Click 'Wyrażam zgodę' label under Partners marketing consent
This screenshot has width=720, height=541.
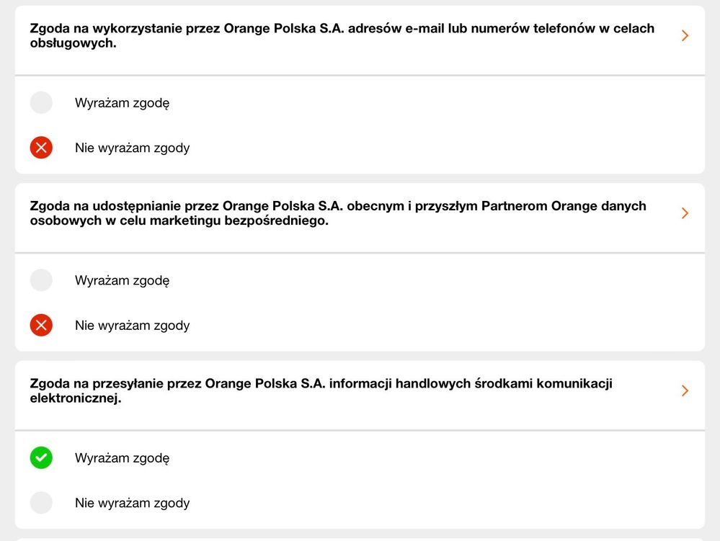(122, 280)
